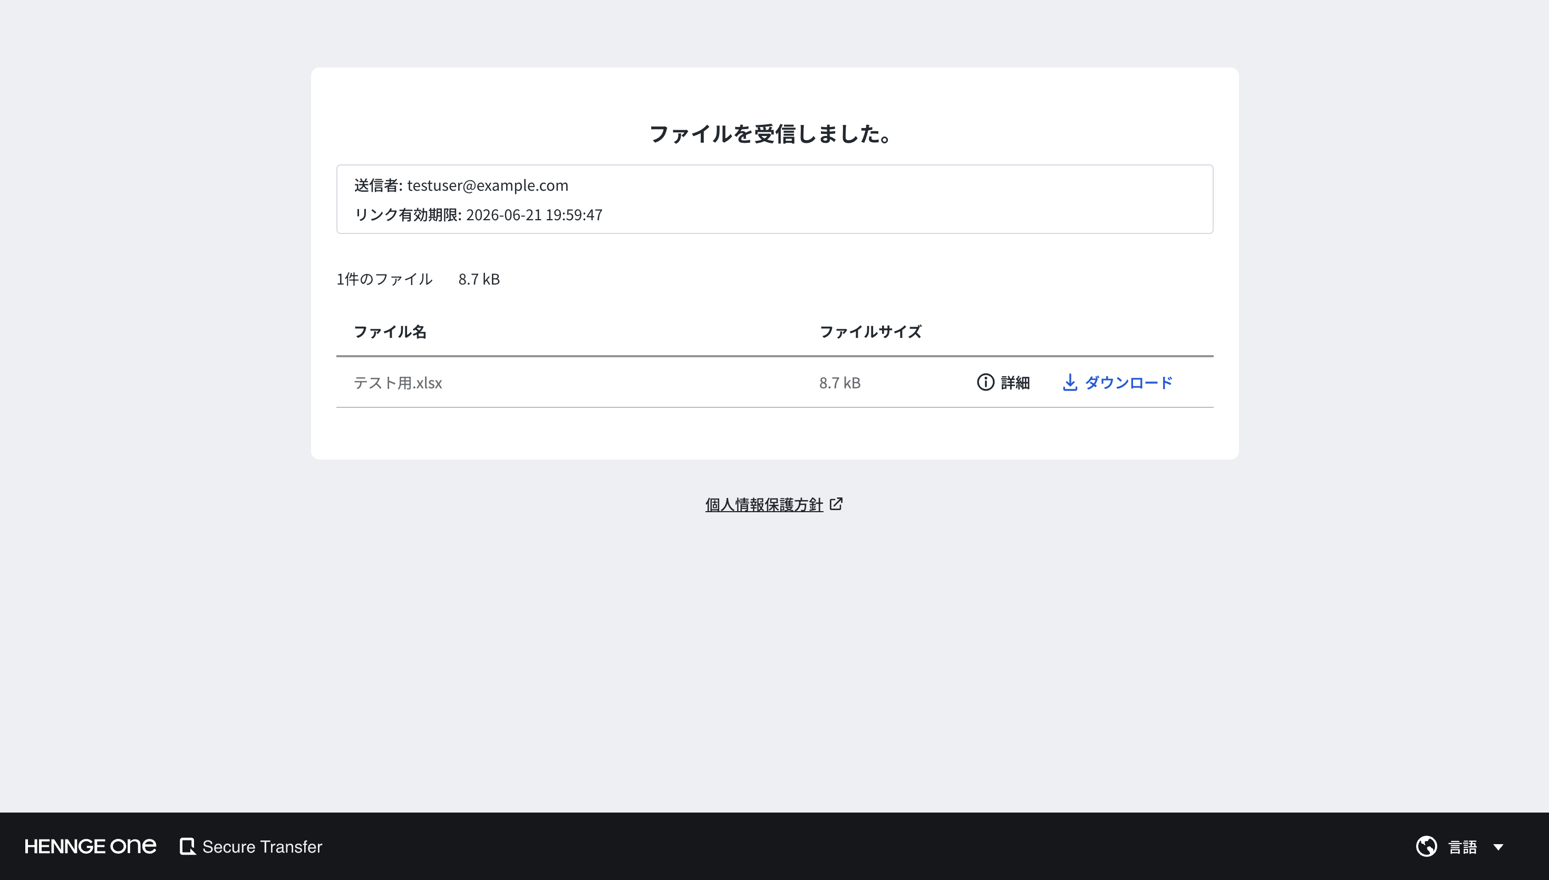Viewport: 1549px width, 880px height.
Task: Click the Secure Transfer footer label
Action: click(x=263, y=847)
